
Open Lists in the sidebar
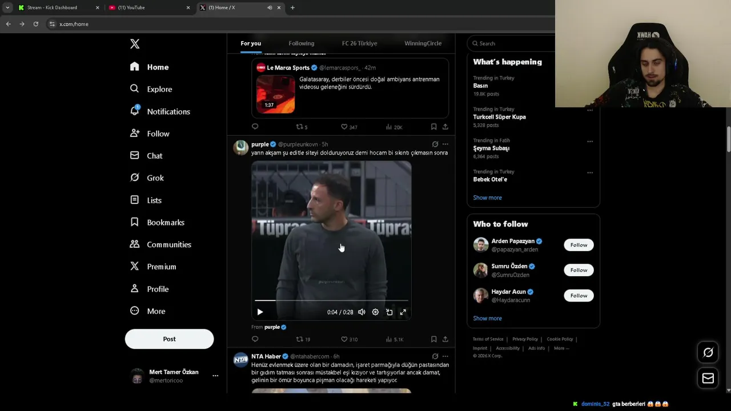point(146,200)
